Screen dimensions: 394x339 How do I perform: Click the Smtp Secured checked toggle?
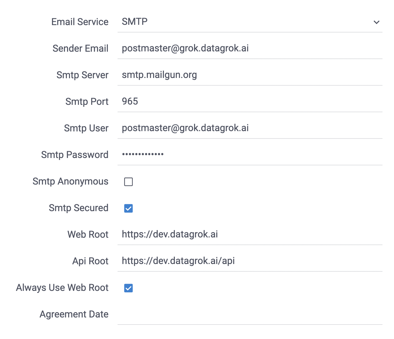128,208
